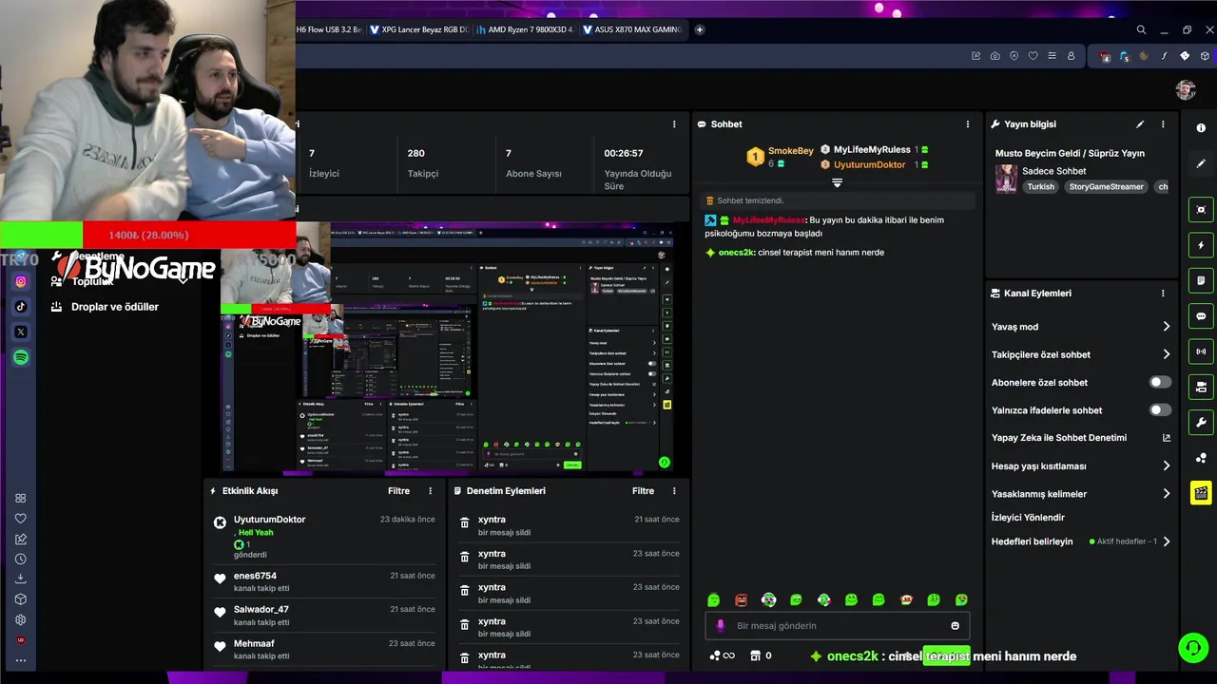Open Sohbet panel three-dot menu

pos(968,124)
